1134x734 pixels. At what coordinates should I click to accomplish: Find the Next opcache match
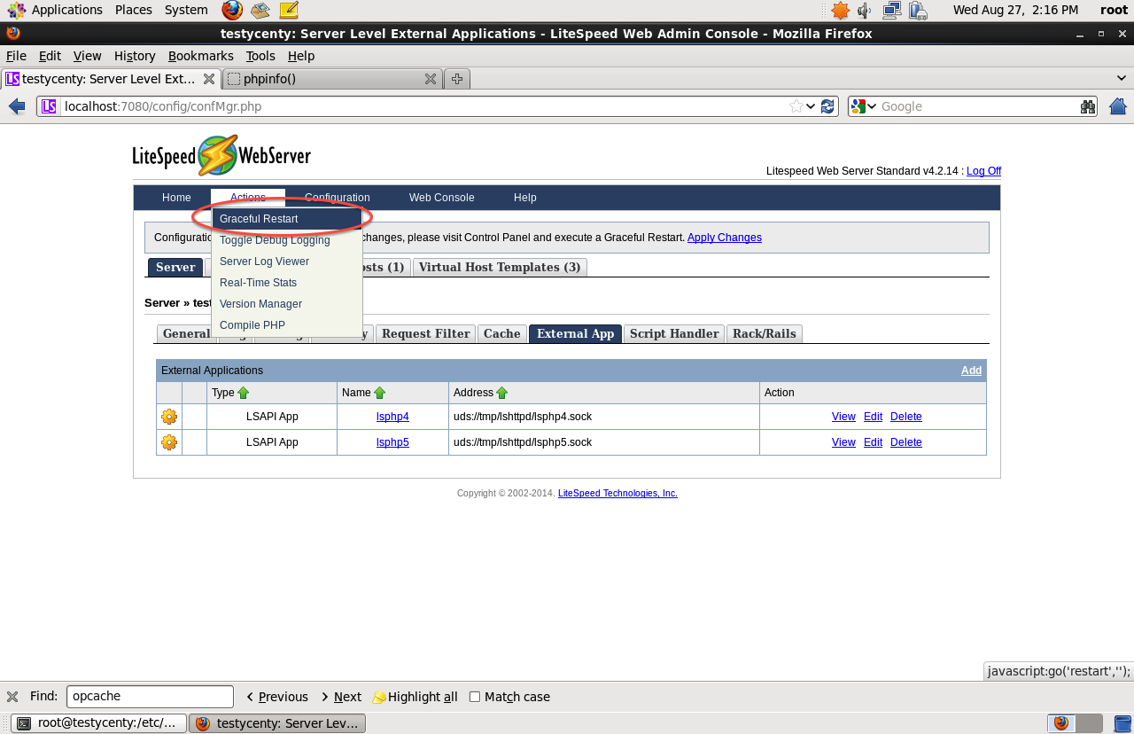pos(340,697)
